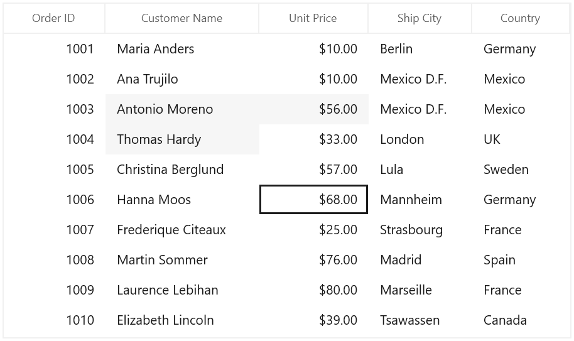Click order ID 1005 cell
The height and width of the screenshot is (341, 574).
point(54,170)
